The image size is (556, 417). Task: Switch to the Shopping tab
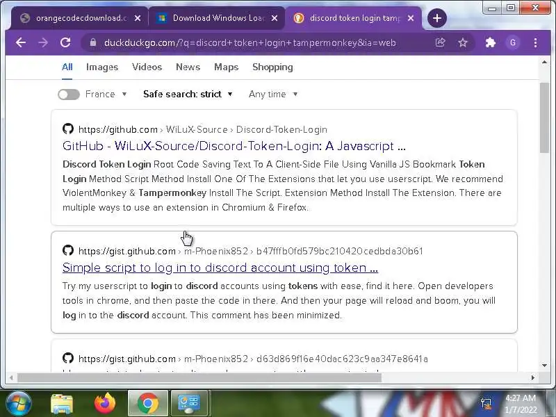[x=272, y=67]
